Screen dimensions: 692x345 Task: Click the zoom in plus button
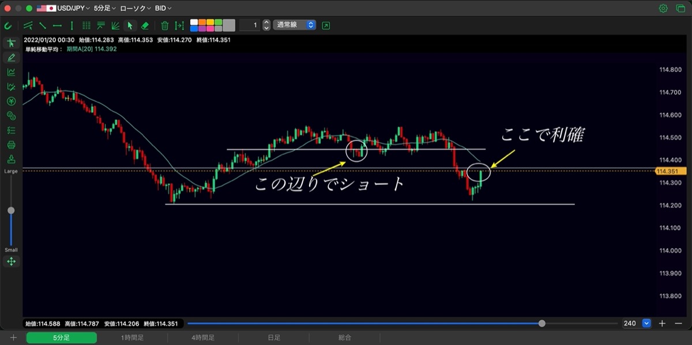(663, 324)
